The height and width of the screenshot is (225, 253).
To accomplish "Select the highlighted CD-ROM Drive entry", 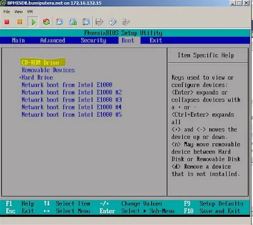I will click(x=43, y=62).
